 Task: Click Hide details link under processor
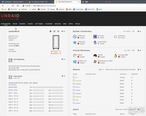click(12, 85)
